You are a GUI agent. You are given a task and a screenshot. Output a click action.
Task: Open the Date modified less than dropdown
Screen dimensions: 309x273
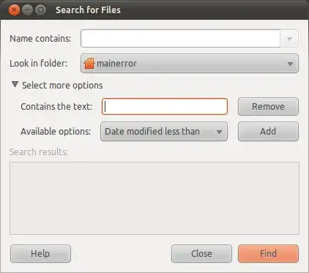[x=164, y=132]
